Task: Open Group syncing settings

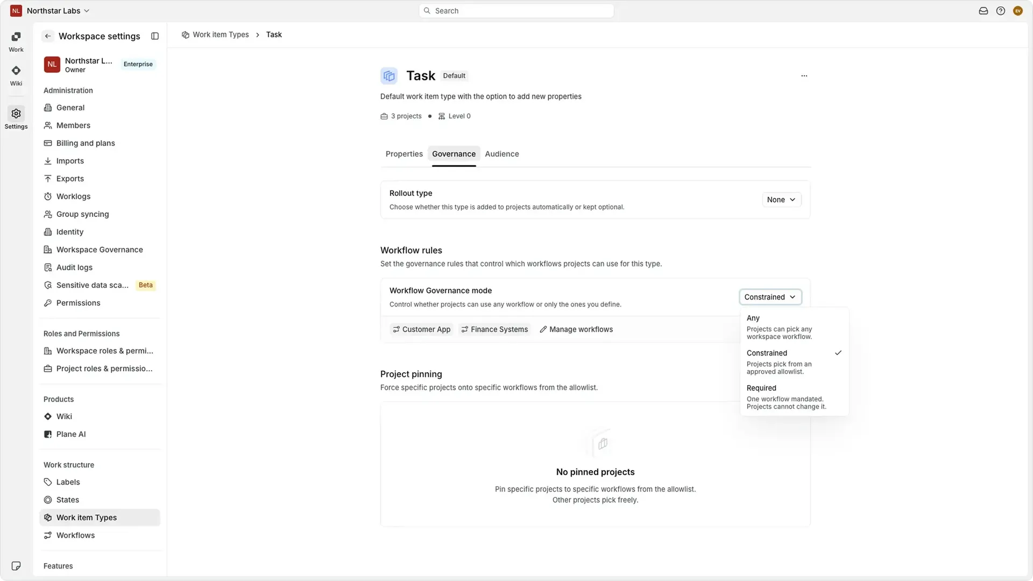Action: pyautogui.click(x=100, y=214)
